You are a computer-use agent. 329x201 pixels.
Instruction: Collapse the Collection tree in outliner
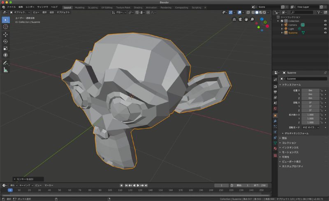tap(278, 21)
